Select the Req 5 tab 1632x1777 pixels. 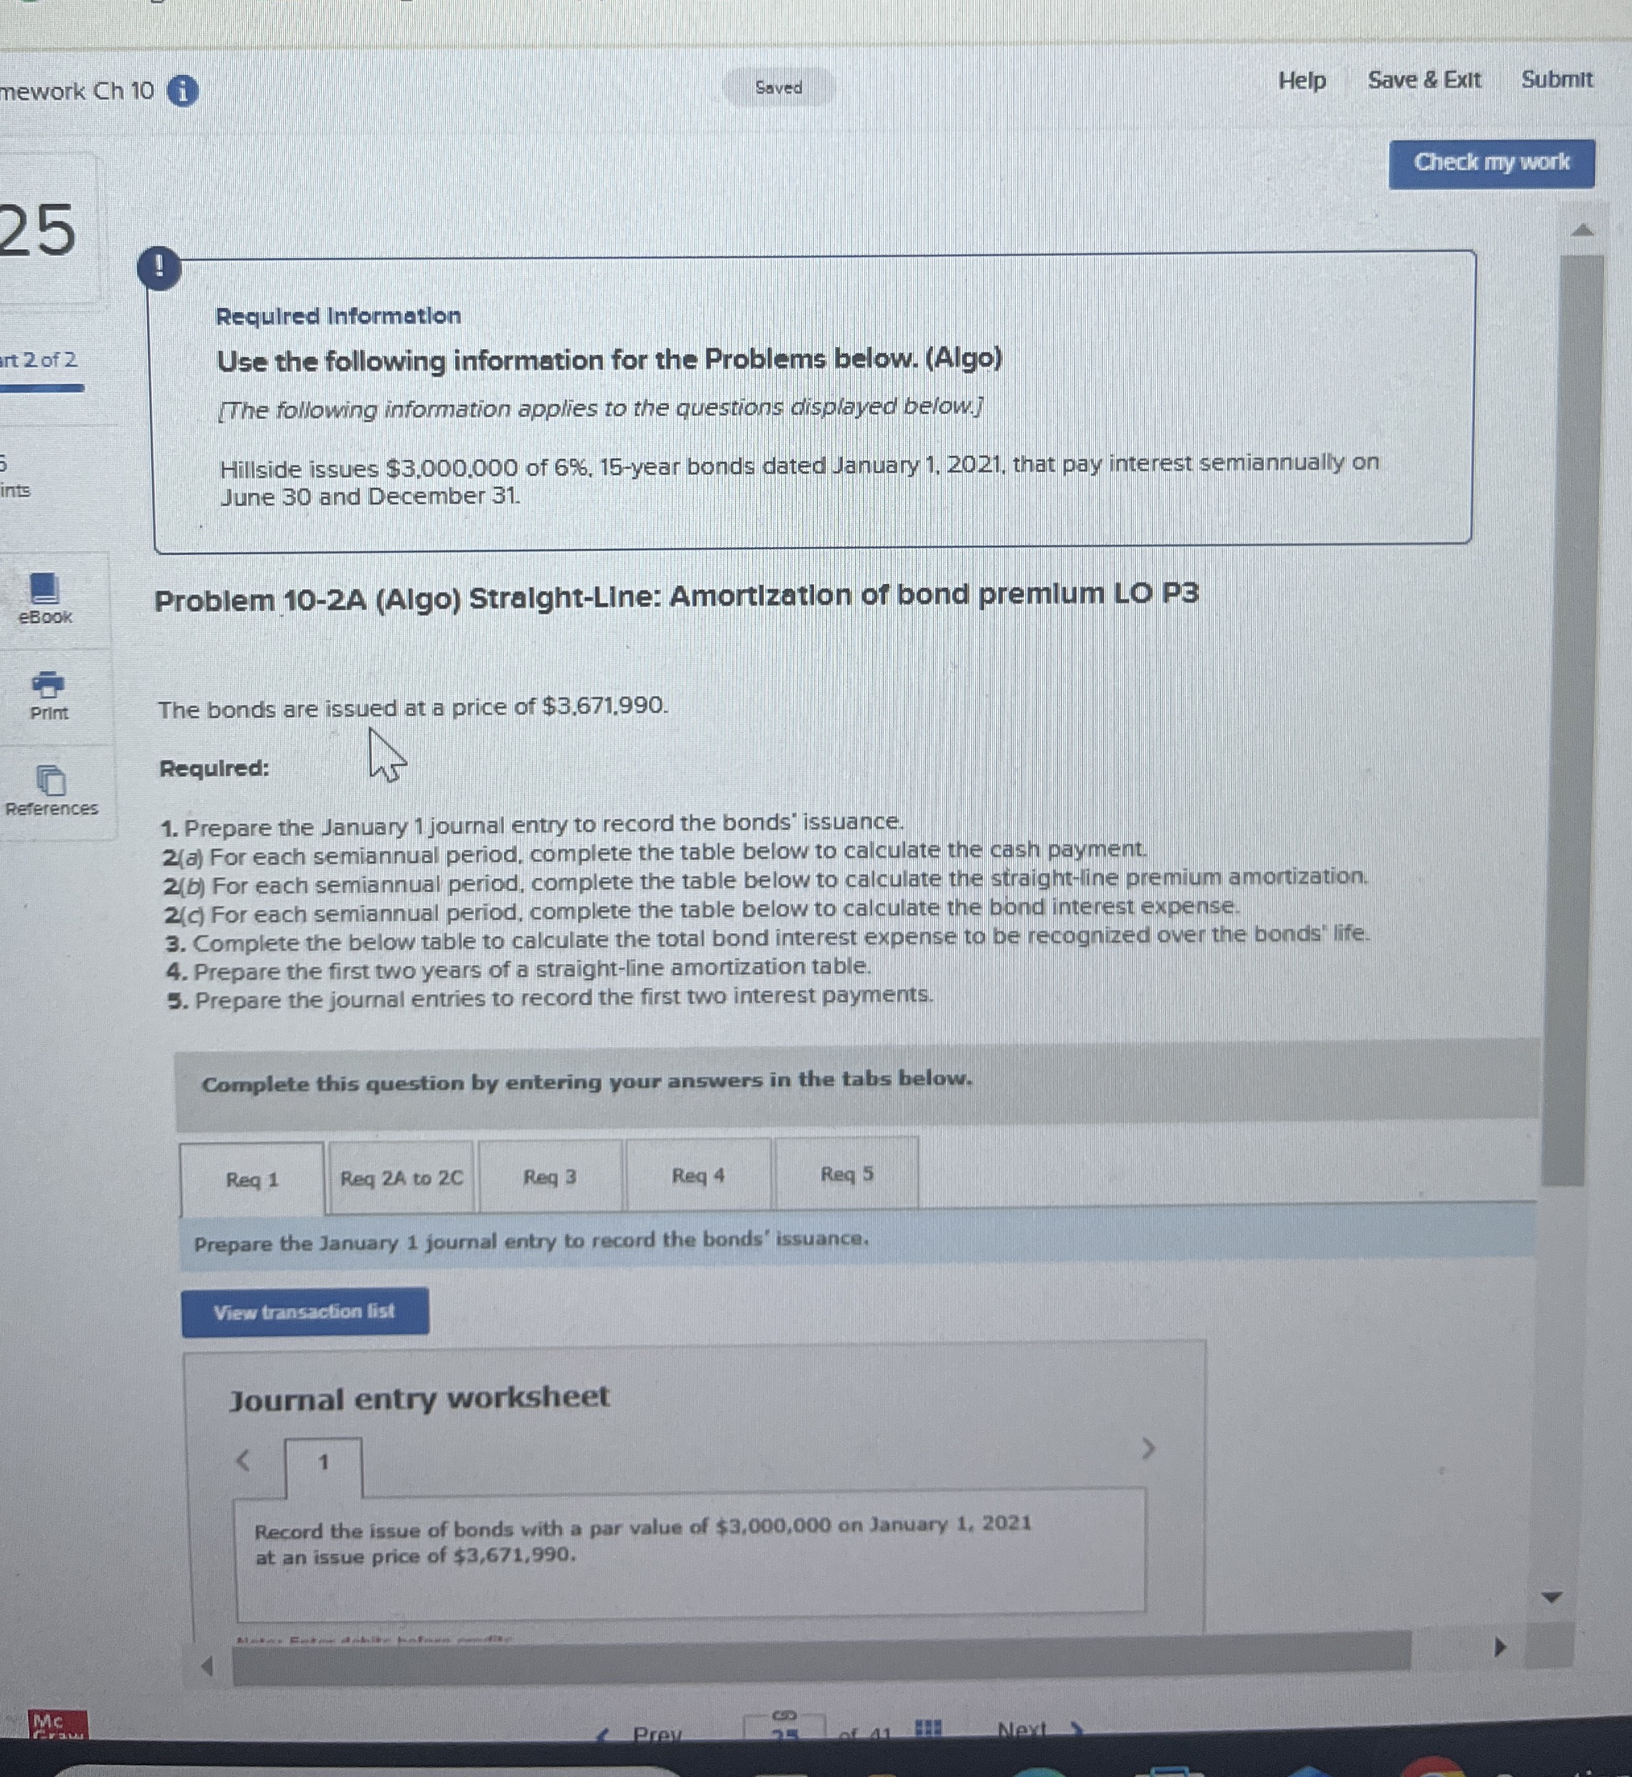point(845,1175)
